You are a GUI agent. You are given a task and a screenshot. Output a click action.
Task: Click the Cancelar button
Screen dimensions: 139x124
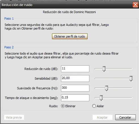[125, 117]
